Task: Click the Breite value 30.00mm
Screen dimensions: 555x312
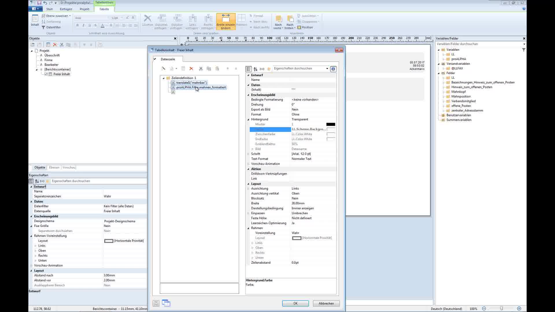Action: [298, 203]
